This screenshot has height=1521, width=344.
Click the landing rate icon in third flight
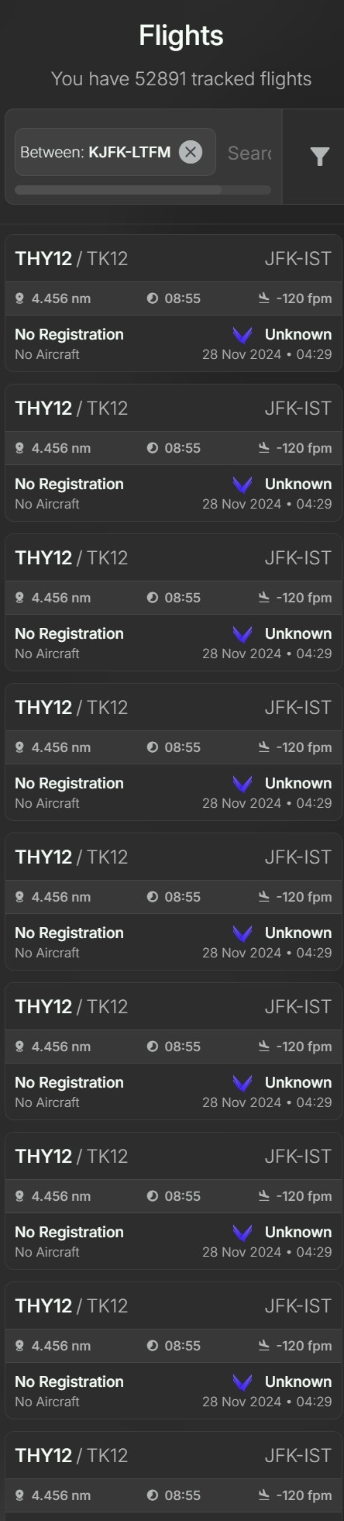[x=264, y=598]
